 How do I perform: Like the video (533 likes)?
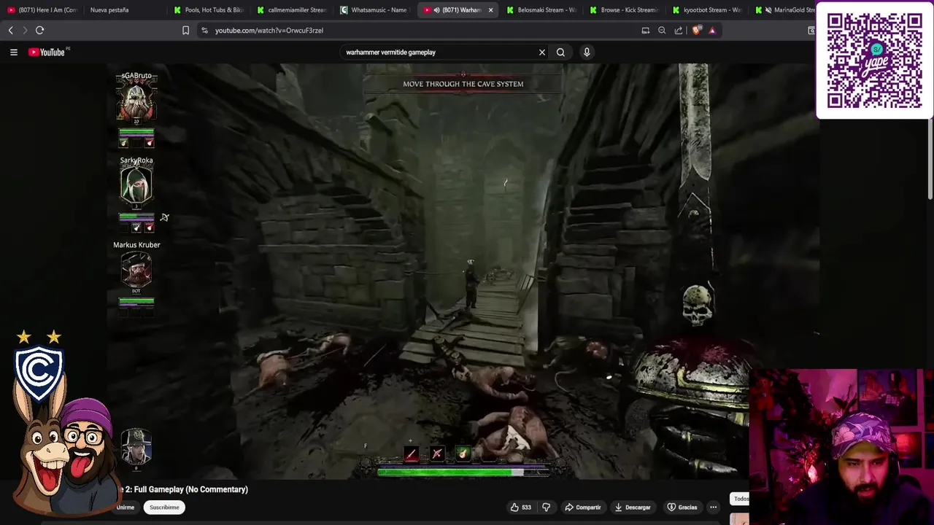[520, 507]
